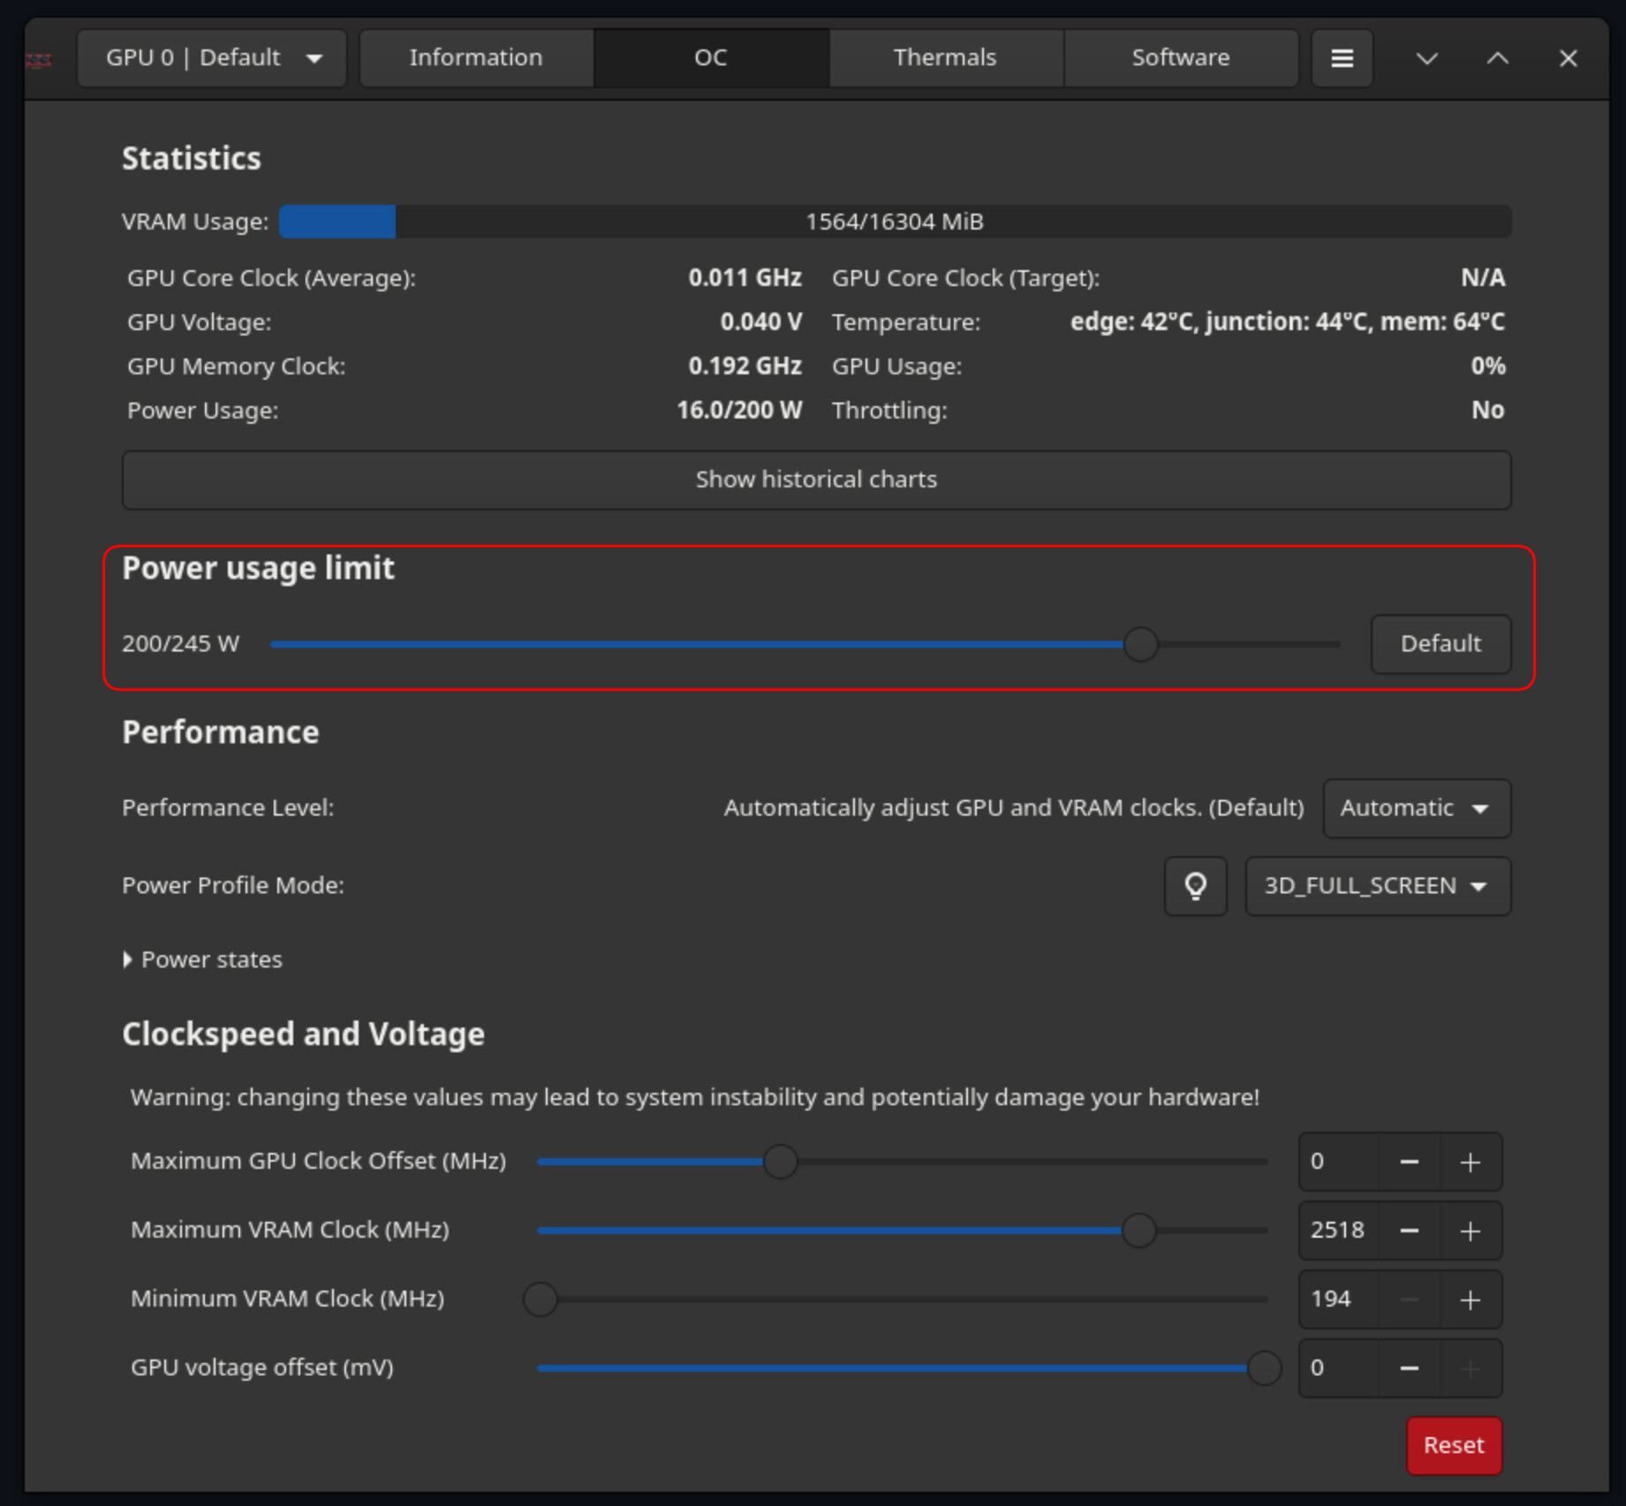Click the VRAM Usage progress bar
The image size is (1626, 1506).
[x=895, y=222]
